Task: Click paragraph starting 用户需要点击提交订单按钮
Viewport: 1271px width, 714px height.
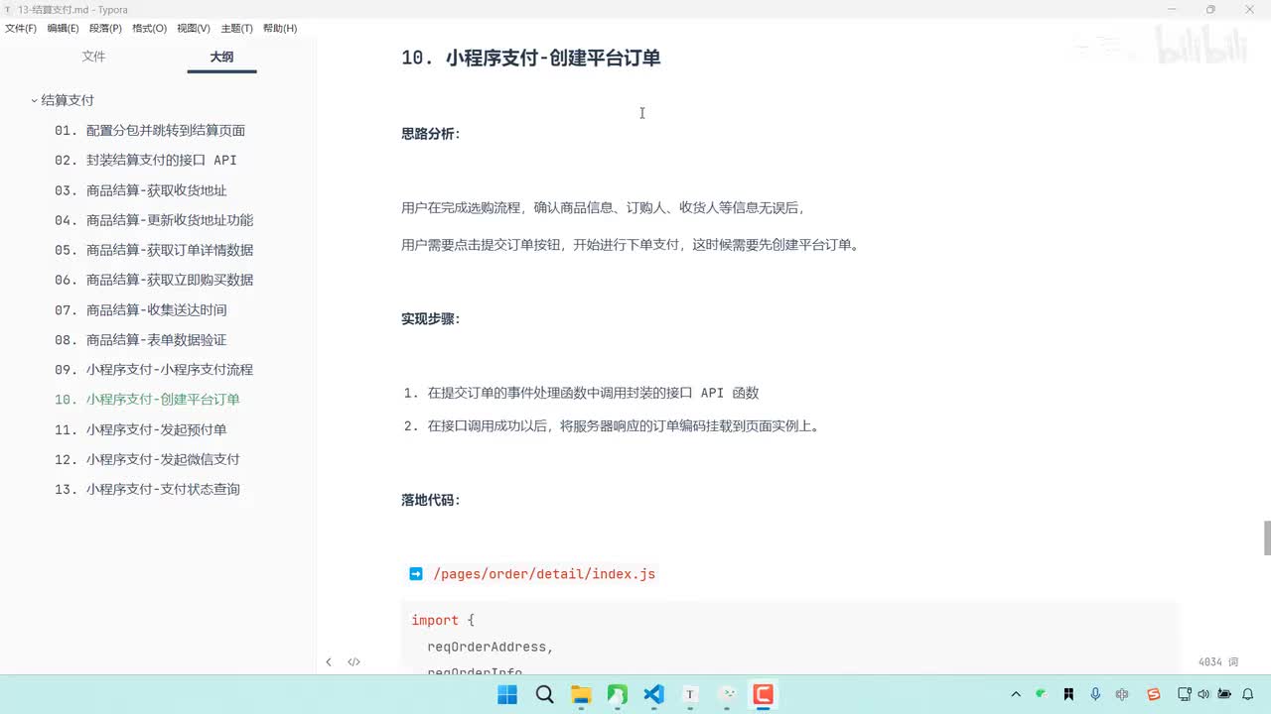Action: coord(631,244)
